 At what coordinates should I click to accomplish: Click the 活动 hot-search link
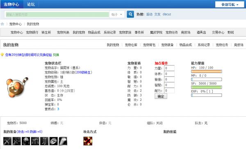[149, 14]
